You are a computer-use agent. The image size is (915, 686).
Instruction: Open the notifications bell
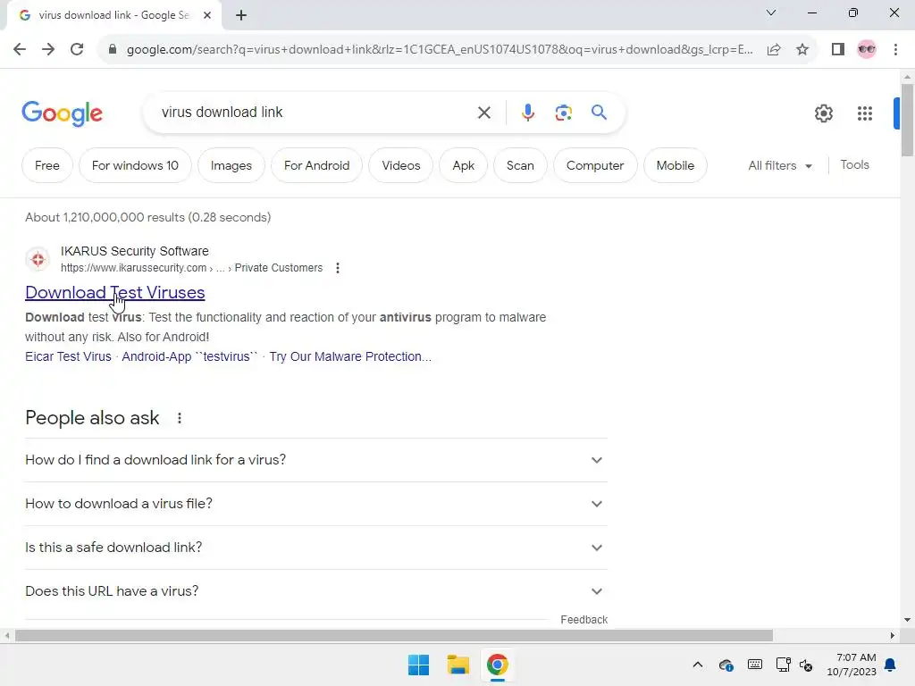891,665
